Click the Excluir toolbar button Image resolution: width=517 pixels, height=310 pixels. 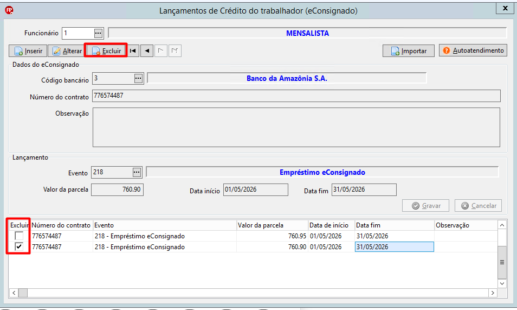(106, 51)
